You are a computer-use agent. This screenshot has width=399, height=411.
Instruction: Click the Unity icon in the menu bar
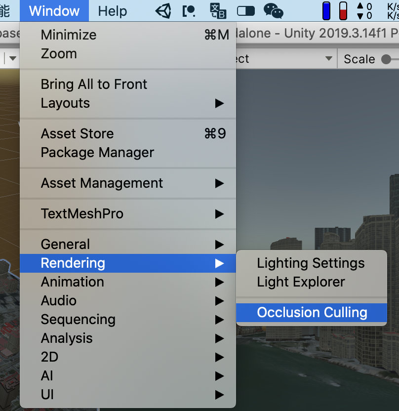(x=163, y=11)
